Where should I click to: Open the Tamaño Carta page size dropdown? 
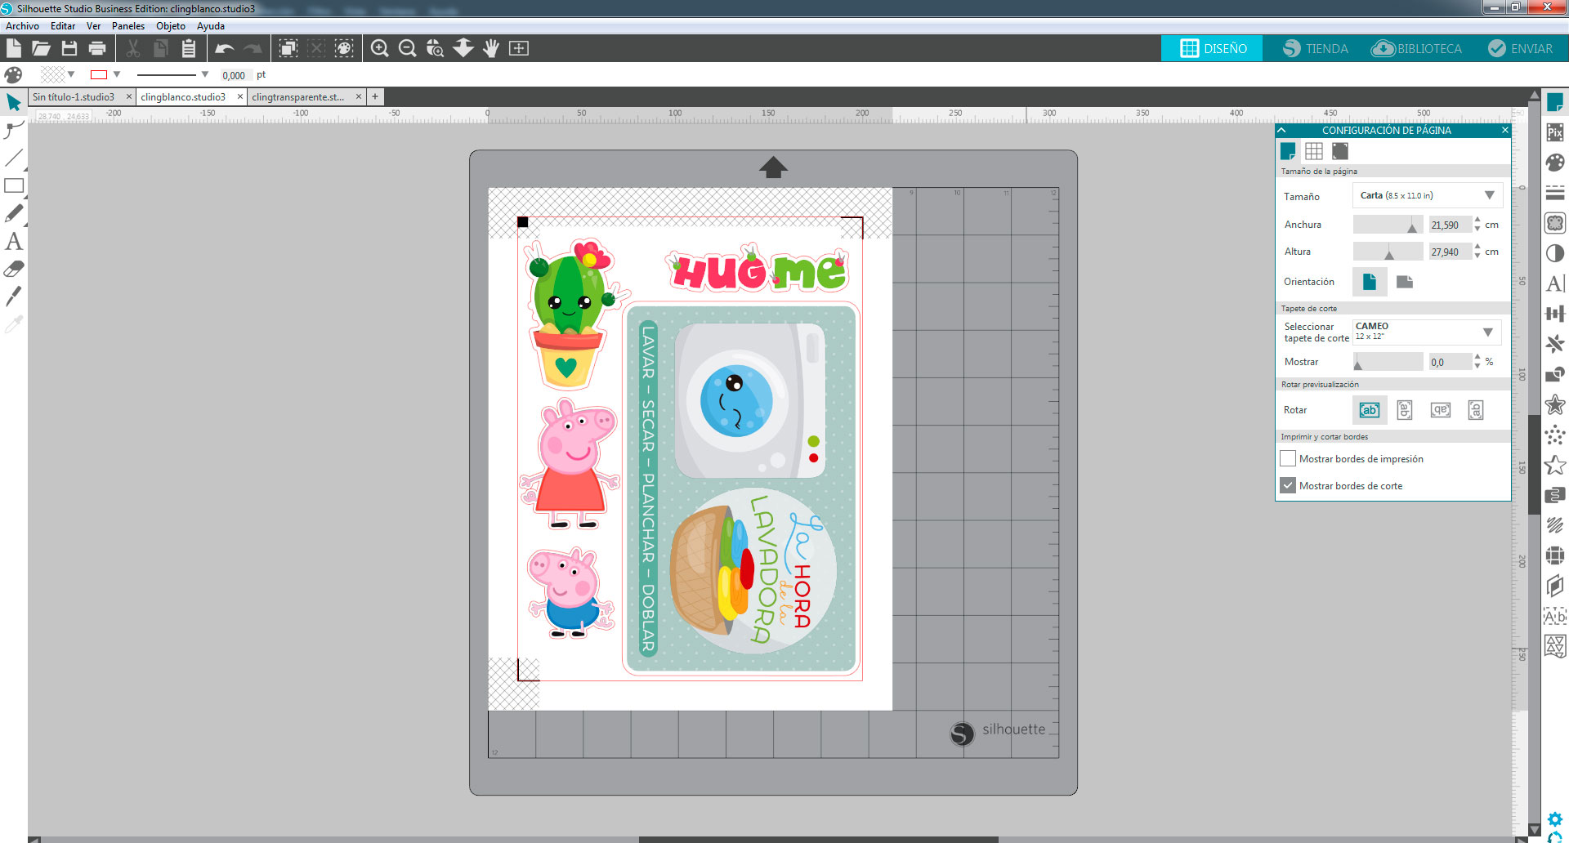point(1428,195)
